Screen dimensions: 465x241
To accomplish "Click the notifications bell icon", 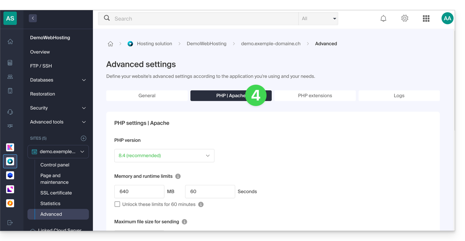I will coord(383,19).
